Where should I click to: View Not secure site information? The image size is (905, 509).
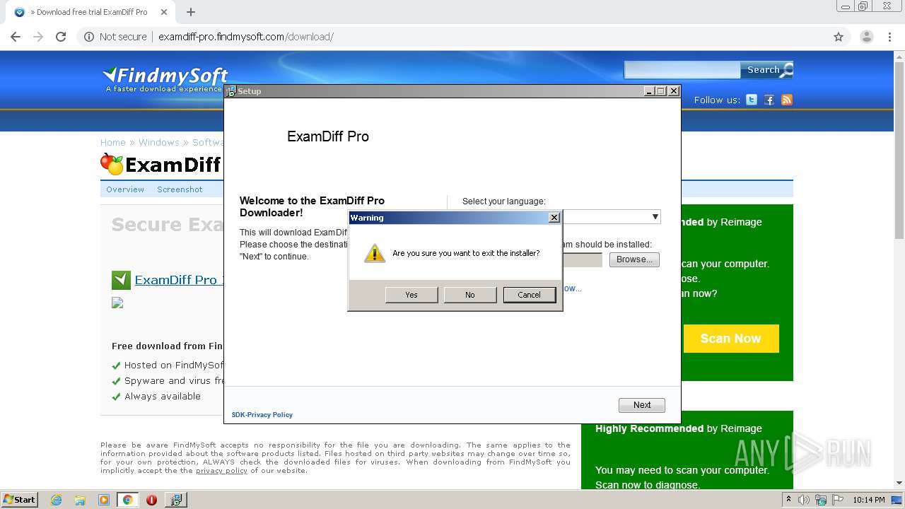click(115, 37)
